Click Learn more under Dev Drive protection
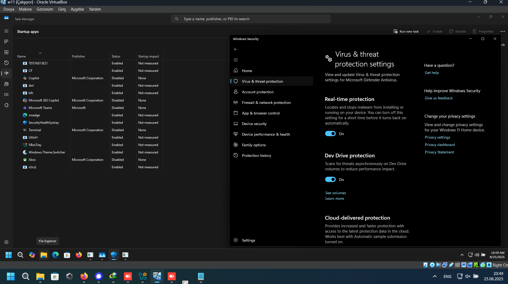 pyautogui.click(x=334, y=198)
